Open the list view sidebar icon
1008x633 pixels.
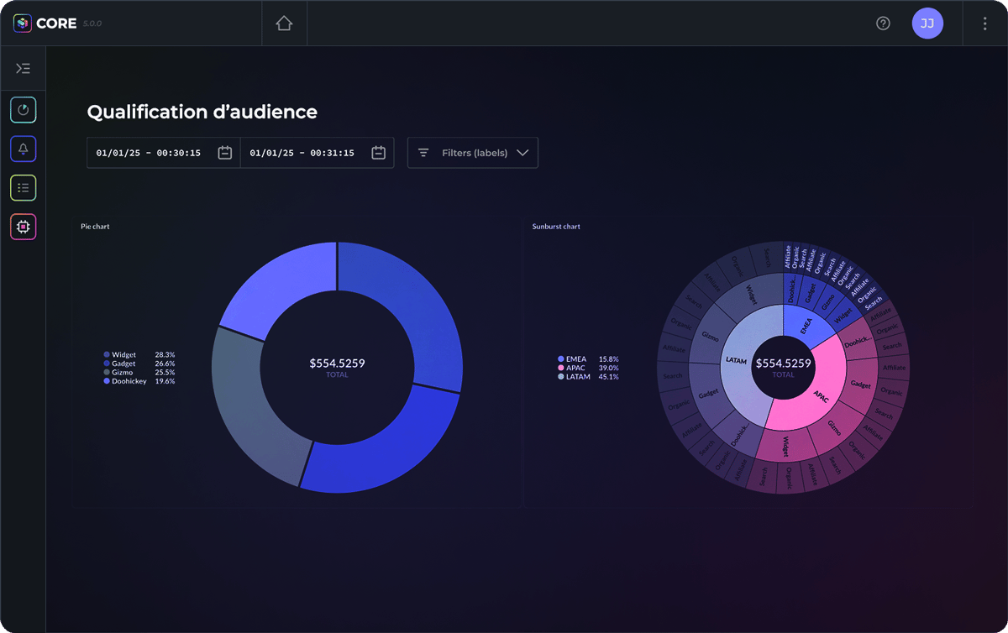(x=23, y=188)
